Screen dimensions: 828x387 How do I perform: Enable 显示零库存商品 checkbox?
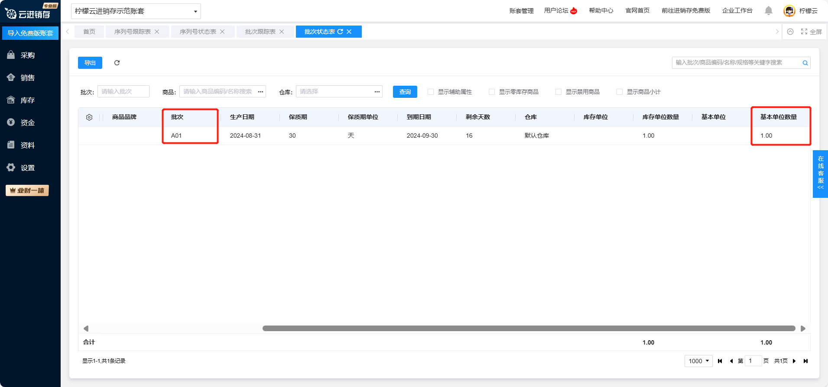(492, 92)
